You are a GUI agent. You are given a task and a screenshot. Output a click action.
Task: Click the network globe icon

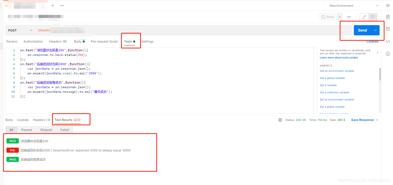280,120
